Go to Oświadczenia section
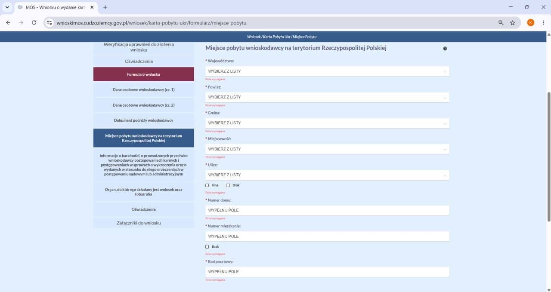This screenshot has width=551, height=292. pos(144,61)
